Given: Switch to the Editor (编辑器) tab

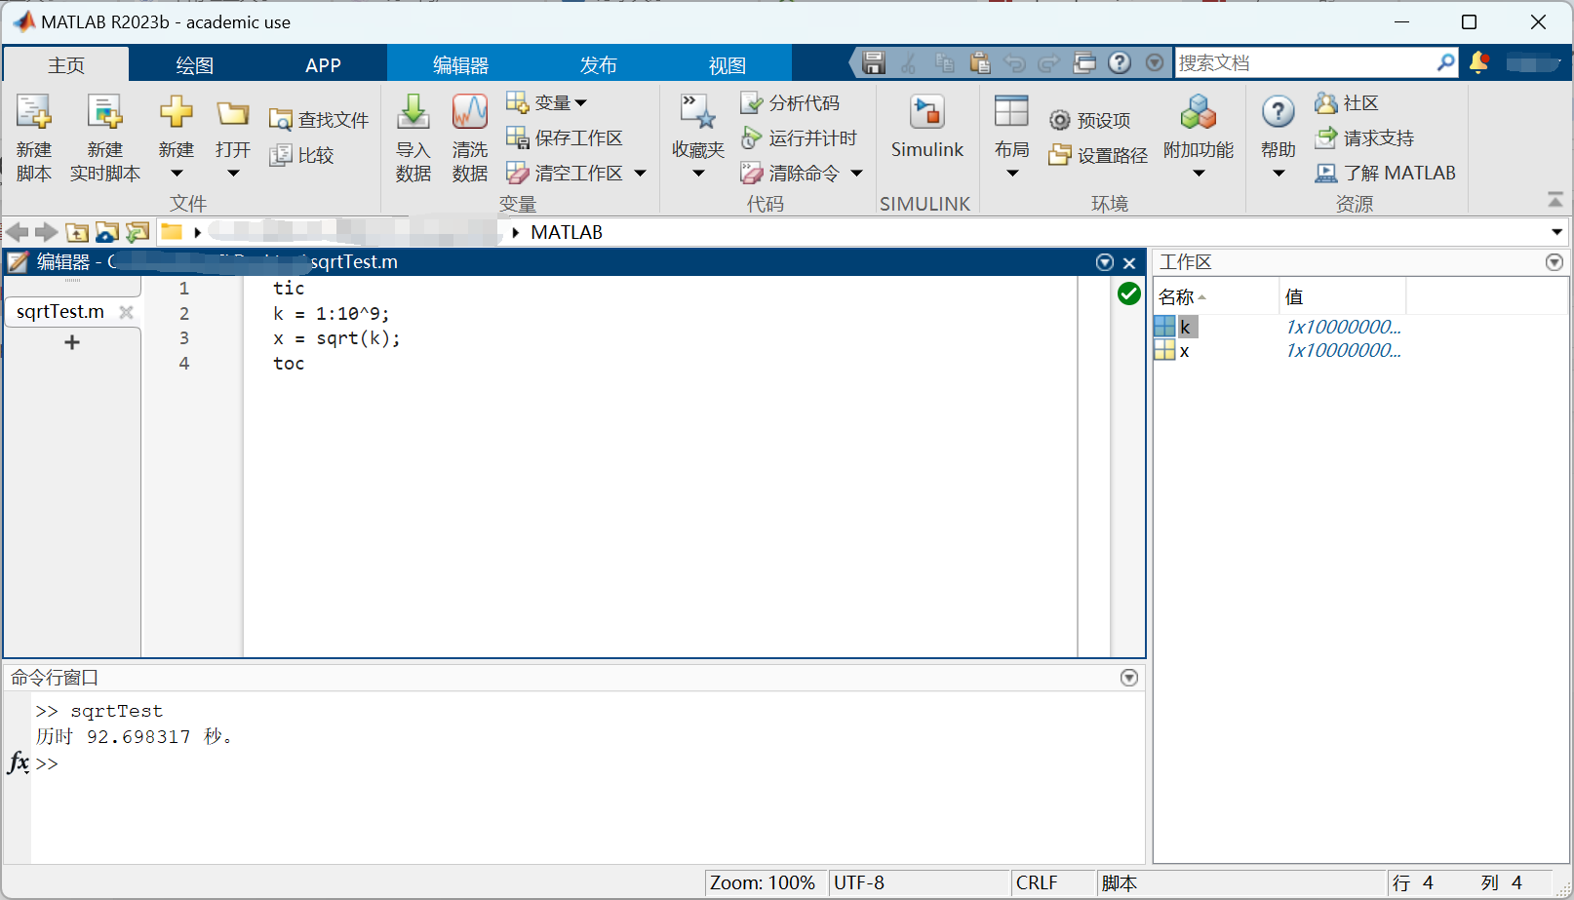Looking at the screenshot, I should [x=460, y=65].
